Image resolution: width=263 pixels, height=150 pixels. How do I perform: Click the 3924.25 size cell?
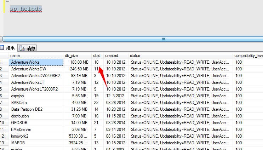(x=77, y=143)
